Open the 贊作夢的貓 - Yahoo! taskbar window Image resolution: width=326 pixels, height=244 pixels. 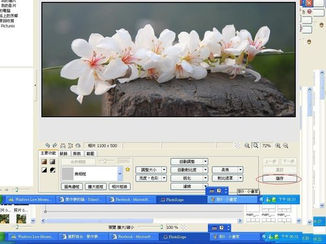pyautogui.click(x=81, y=200)
